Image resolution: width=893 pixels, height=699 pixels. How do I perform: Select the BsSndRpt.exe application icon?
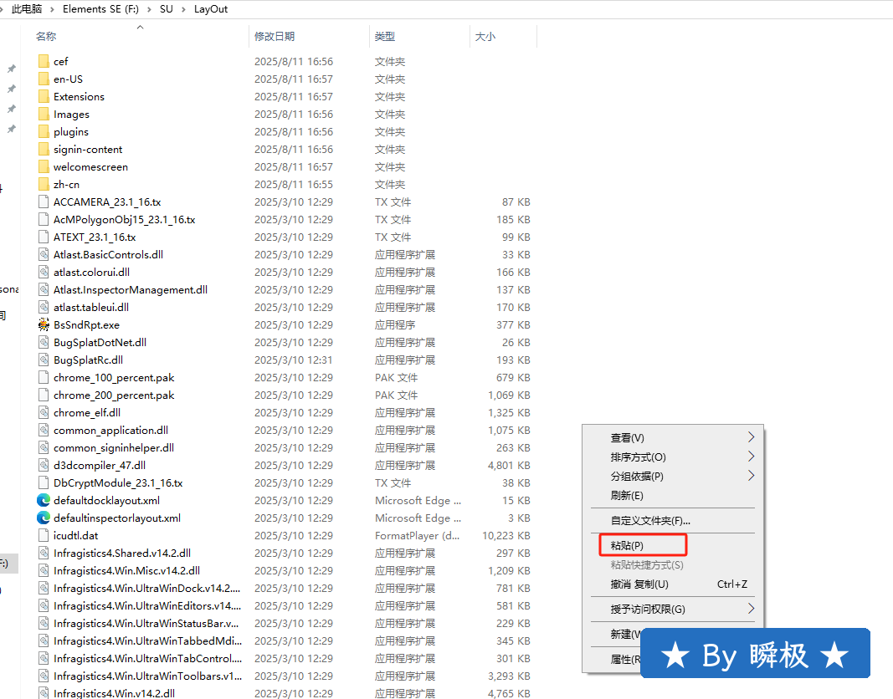44,324
